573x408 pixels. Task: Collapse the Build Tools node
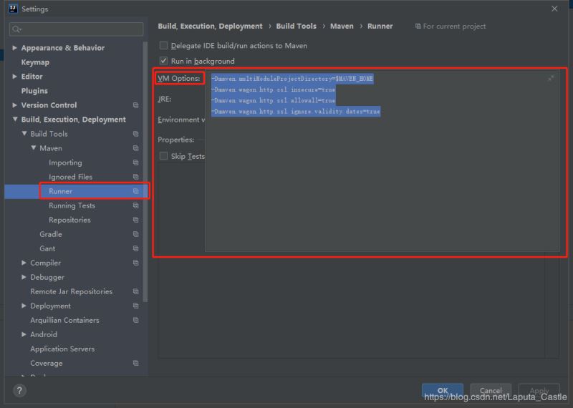pos(24,134)
